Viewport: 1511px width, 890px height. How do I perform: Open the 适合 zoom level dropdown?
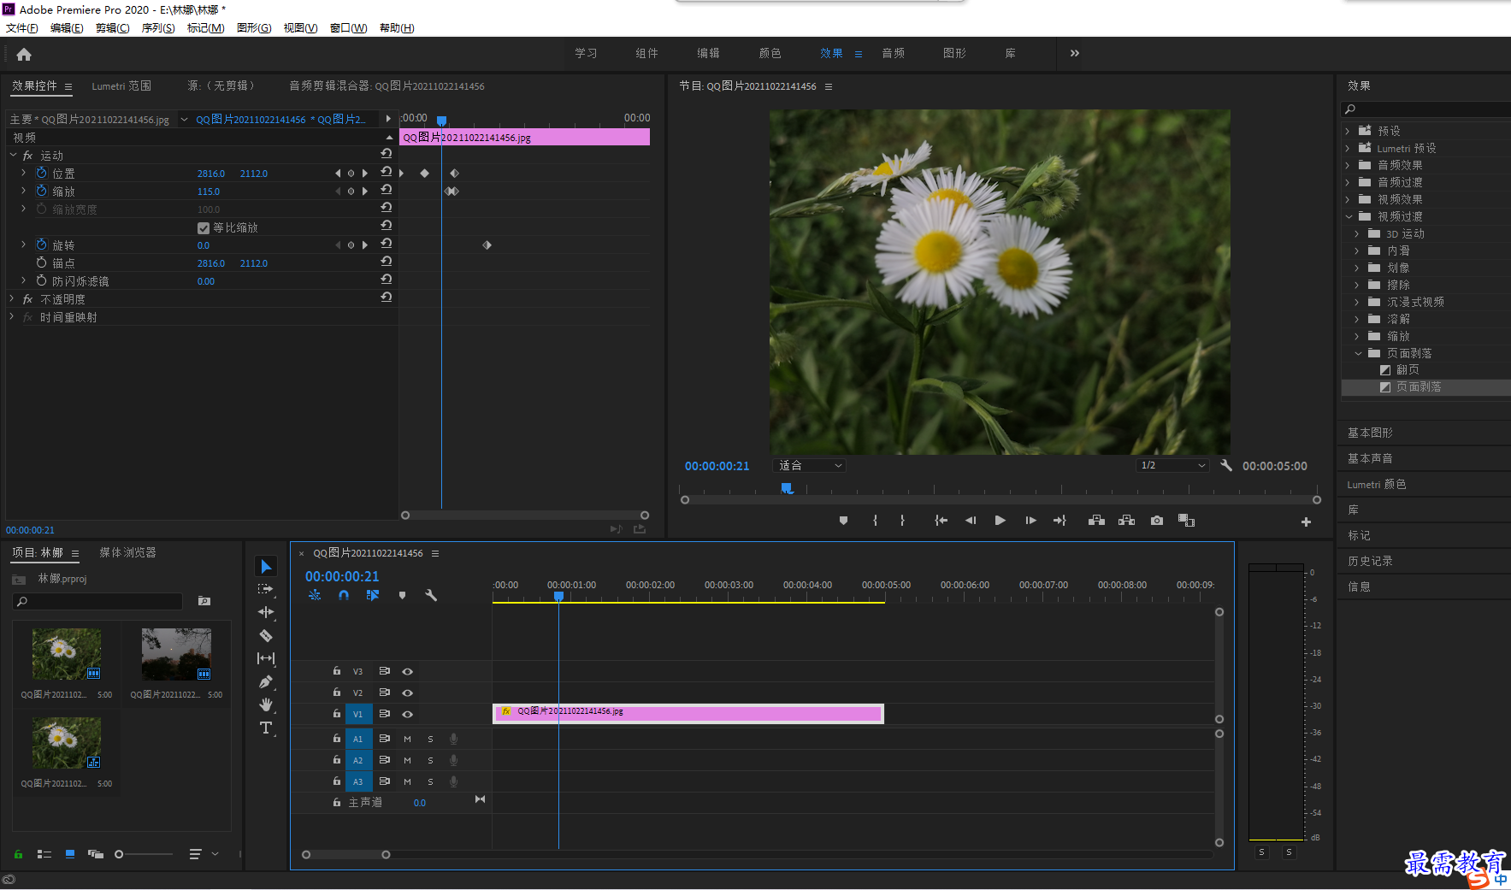pyautogui.click(x=810, y=465)
